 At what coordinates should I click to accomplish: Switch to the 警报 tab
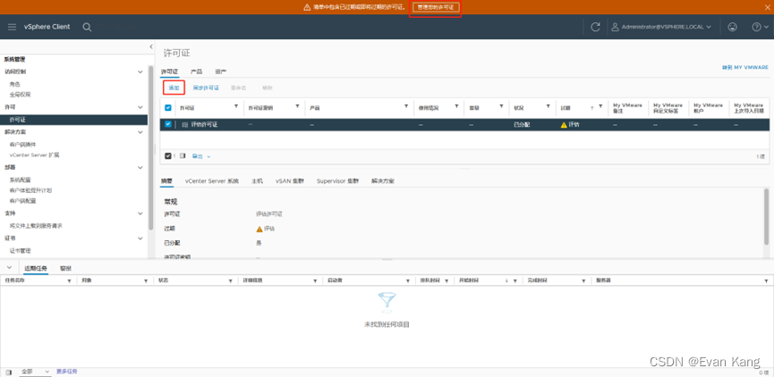(65, 268)
